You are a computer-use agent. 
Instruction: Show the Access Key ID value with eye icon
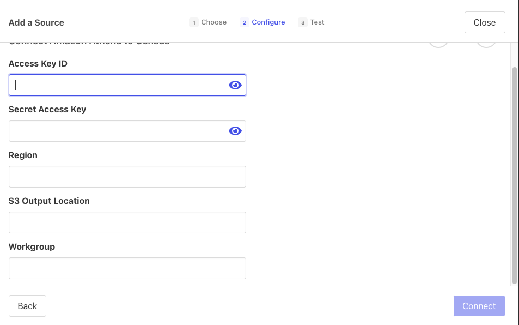235,85
